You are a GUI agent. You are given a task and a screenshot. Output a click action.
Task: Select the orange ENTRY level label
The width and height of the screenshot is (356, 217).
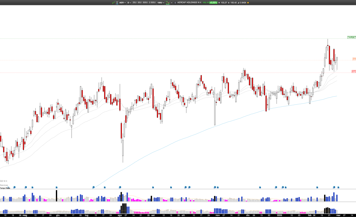[354, 59]
